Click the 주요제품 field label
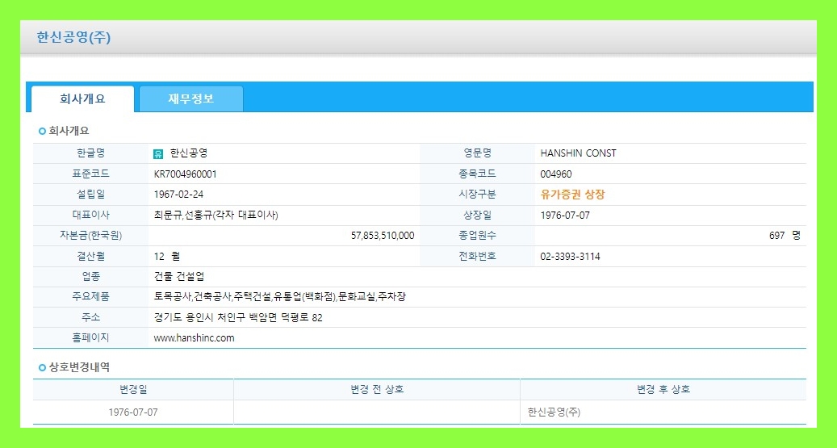 tap(90, 297)
